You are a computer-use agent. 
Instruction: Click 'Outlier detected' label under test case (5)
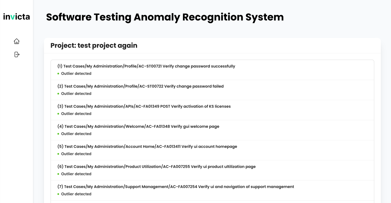[76, 154]
